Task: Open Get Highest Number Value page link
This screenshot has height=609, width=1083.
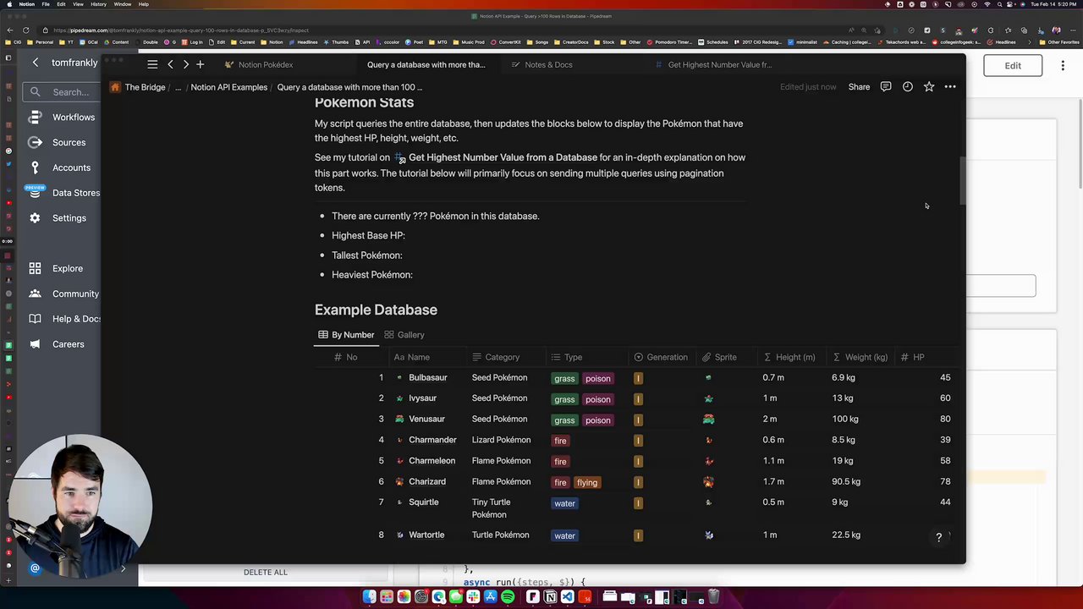Action: coord(496,157)
